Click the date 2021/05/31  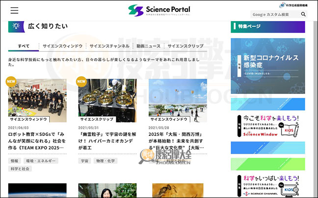tap(88, 128)
